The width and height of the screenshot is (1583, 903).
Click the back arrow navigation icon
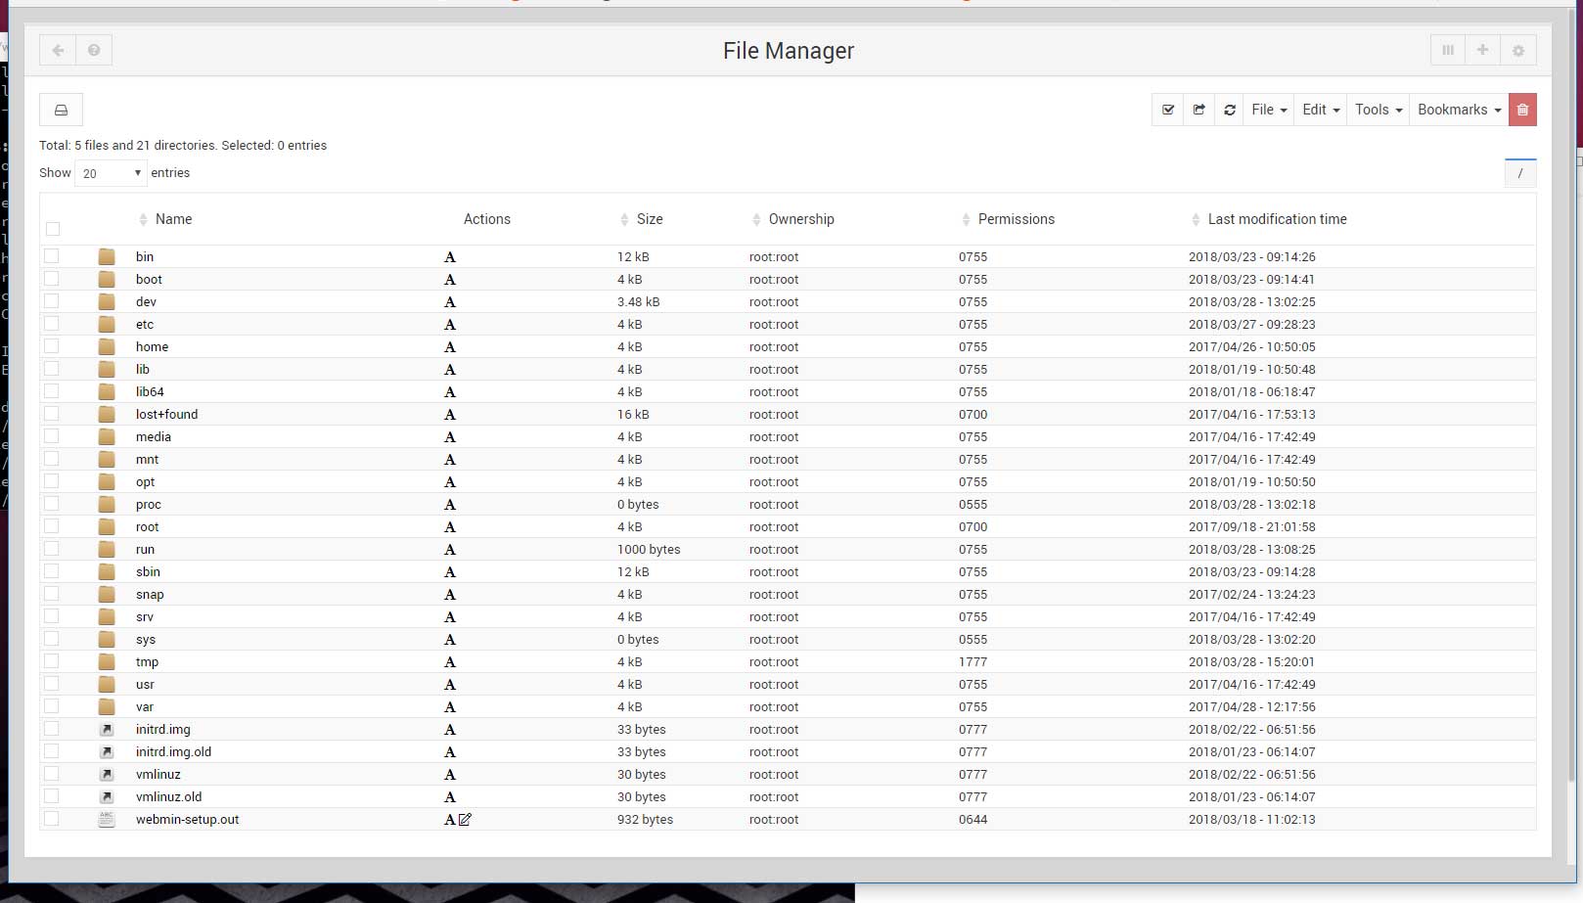pyautogui.click(x=57, y=50)
